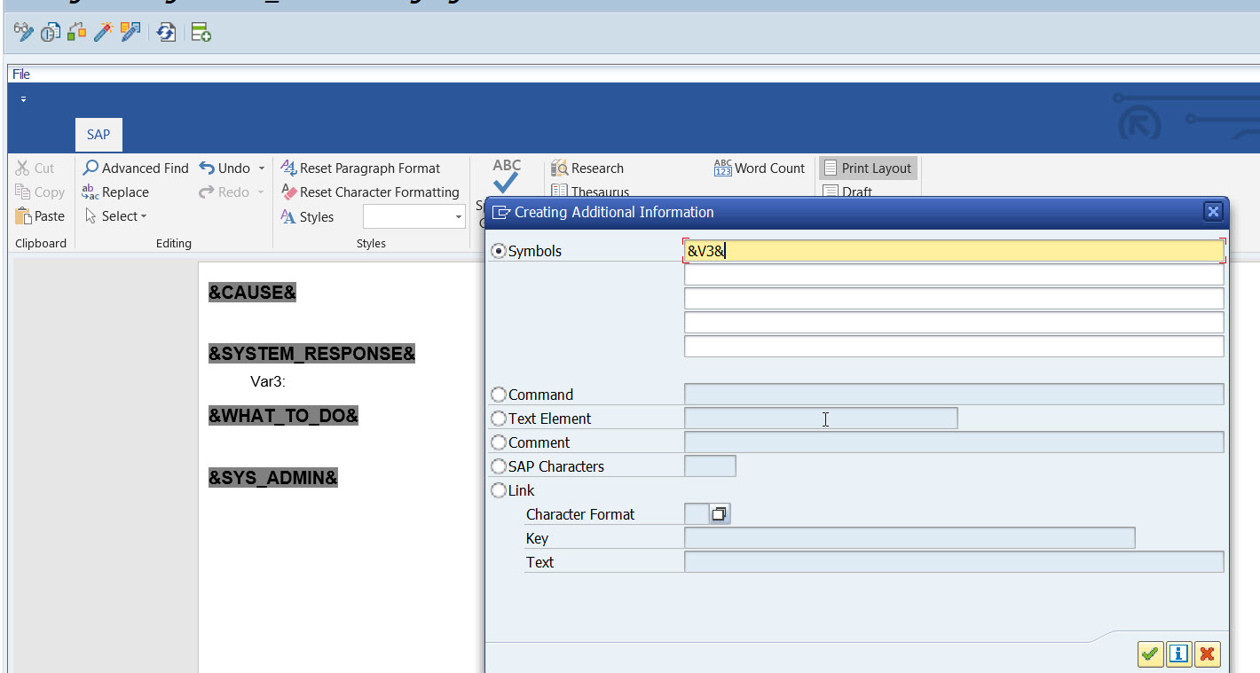The width and height of the screenshot is (1260, 673).
Task: Expand the Undo dropdown arrow
Action: coord(260,168)
